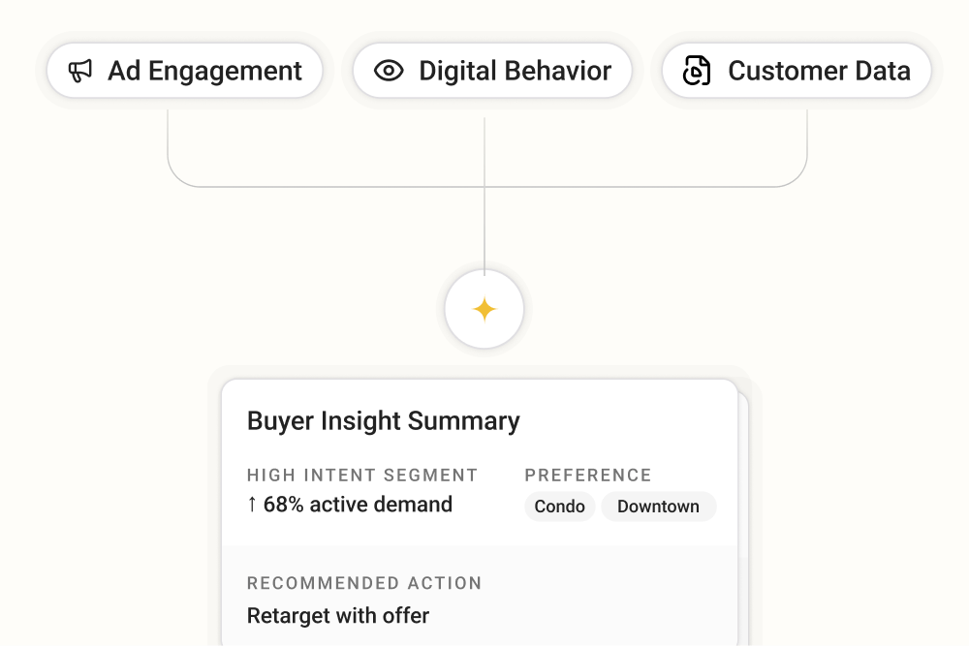Click the Condo preference tag

560,507
